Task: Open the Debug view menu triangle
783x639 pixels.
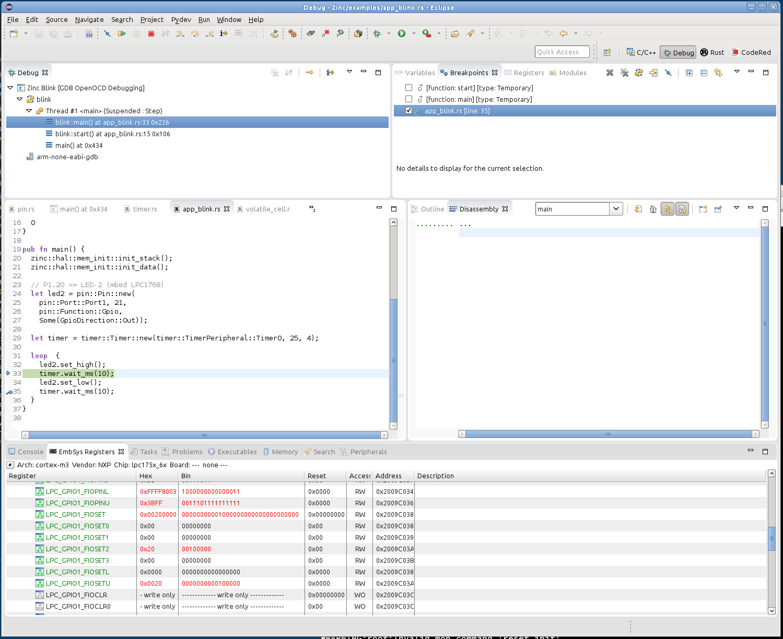Action: (349, 72)
